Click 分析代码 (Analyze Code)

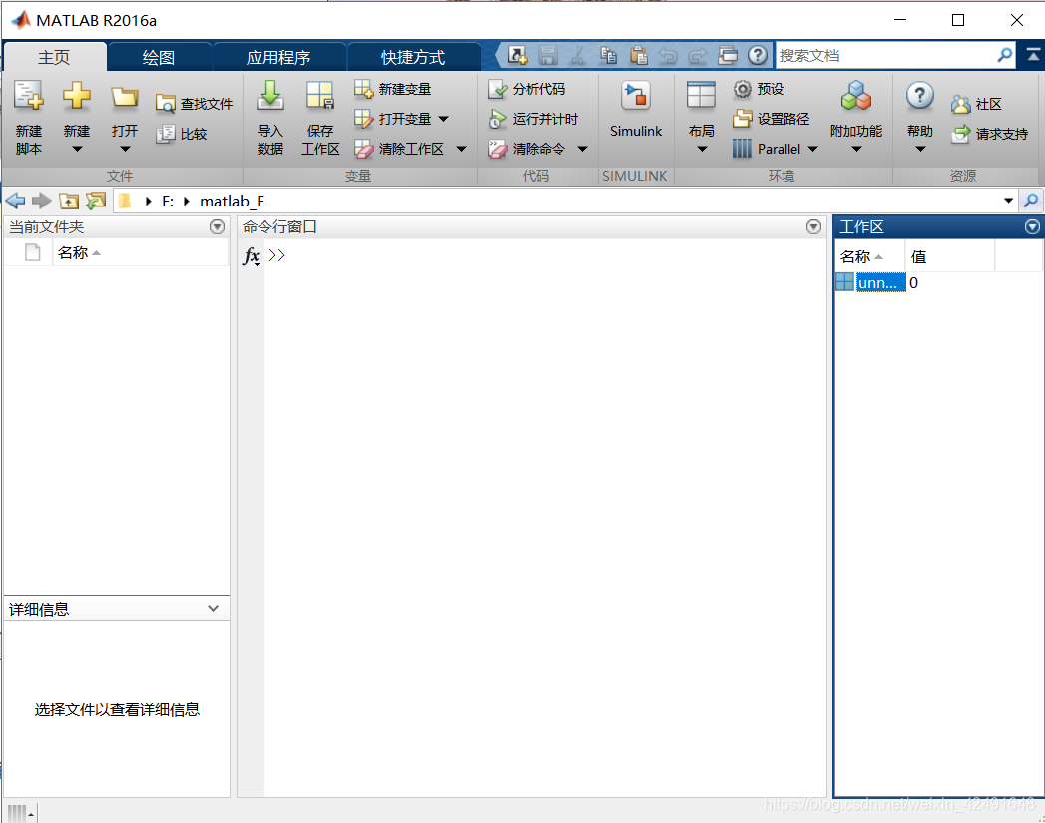tap(526, 89)
